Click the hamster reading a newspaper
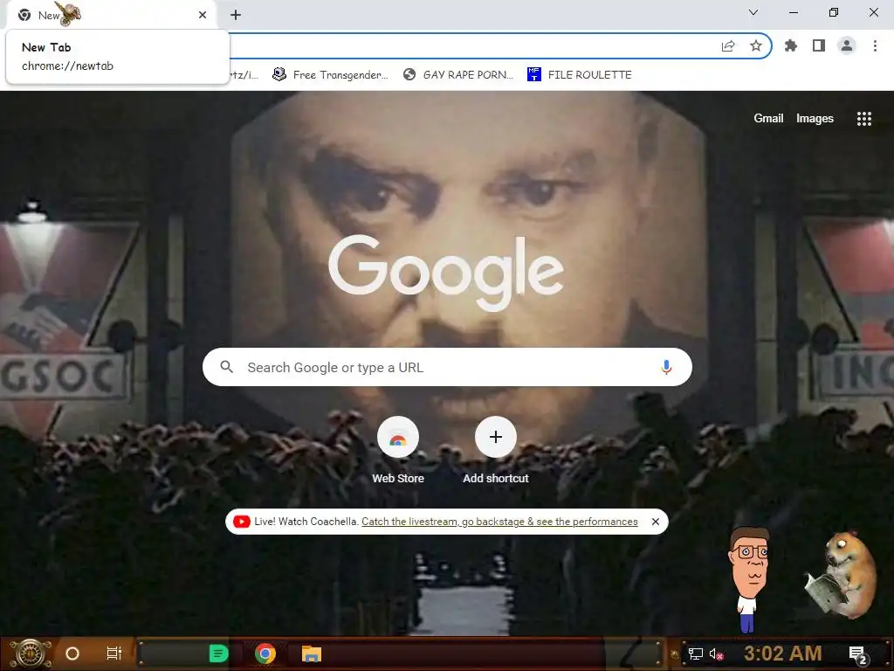Viewport: 894px width, 671px height. click(x=842, y=574)
